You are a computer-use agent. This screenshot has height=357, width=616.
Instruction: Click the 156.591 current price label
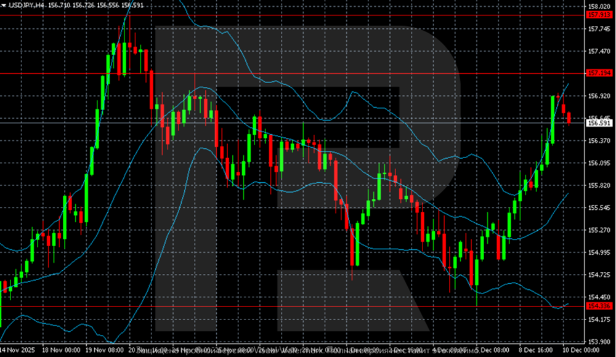coord(599,123)
